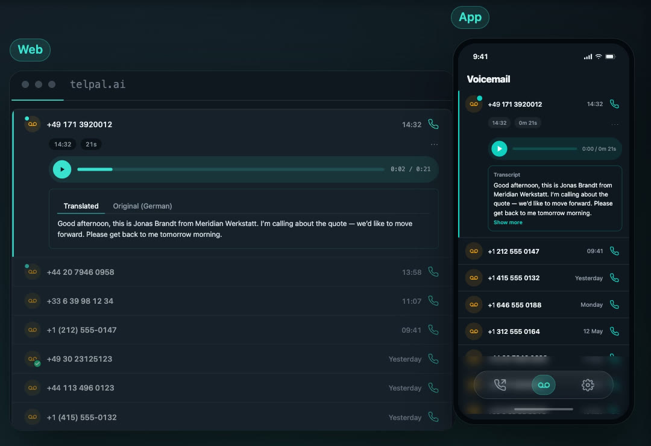The width and height of the screenshot is (651, 446).
Task: Switch to Original (German) transcript tab
Action: point(142,206)
